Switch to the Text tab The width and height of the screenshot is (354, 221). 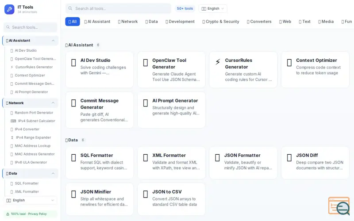[304, 22]
